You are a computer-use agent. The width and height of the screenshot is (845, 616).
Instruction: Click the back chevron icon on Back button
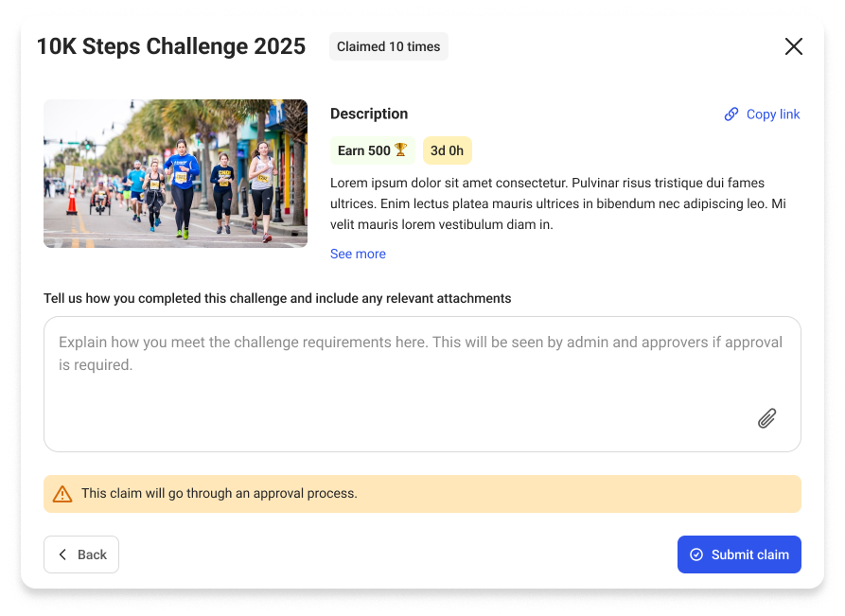pyautogui.click(x=62, y=554)
